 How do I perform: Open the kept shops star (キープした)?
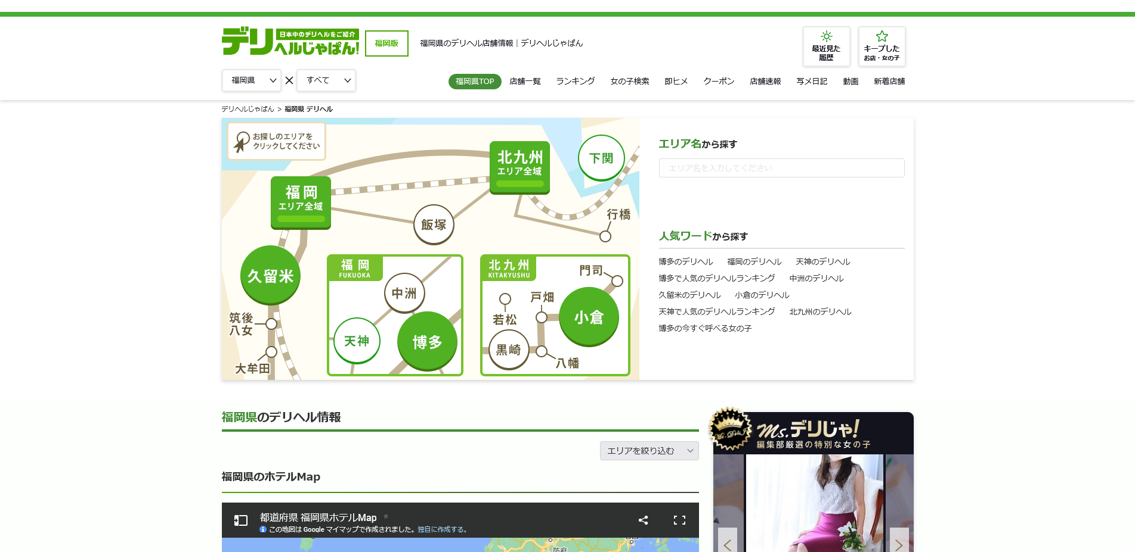coord(882,46)
